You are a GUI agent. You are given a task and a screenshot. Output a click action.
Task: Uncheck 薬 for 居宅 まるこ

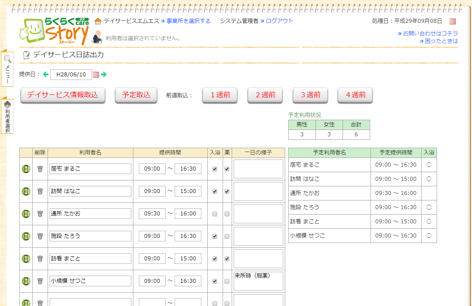point(227,169)
